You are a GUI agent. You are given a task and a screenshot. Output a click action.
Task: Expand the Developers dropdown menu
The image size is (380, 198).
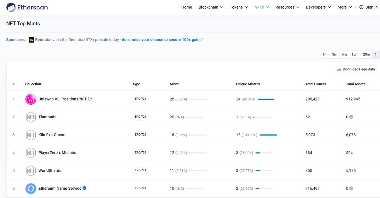318,7
